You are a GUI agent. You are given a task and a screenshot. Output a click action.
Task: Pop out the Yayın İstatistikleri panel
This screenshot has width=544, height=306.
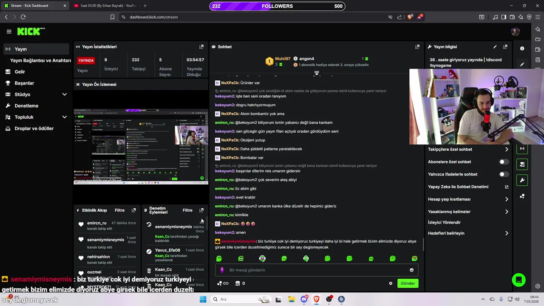pyautogui.click(x=201, y=47)
